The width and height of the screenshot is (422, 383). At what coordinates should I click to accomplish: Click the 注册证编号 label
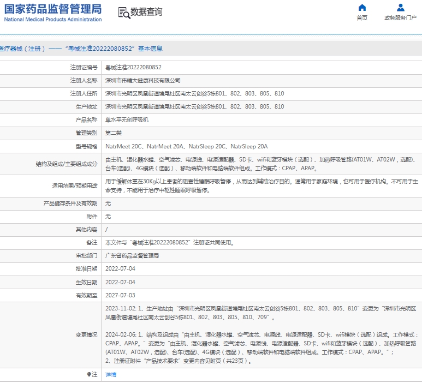point(84,67)
